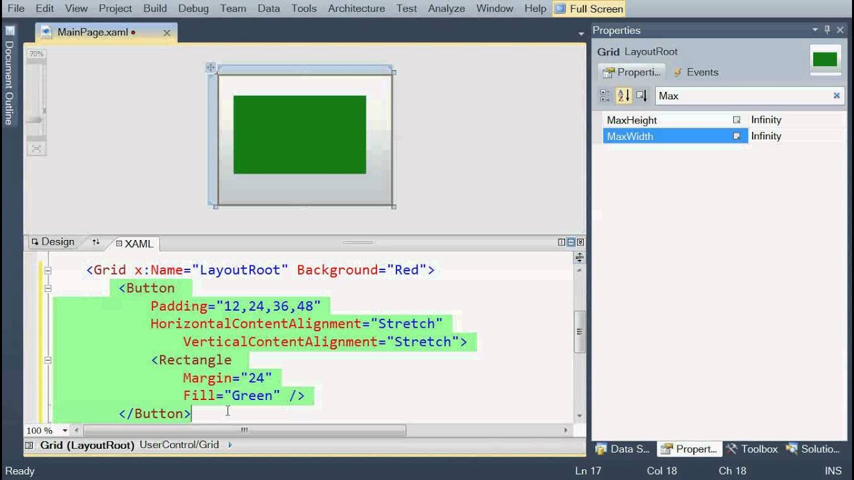The image size is (854, 480).
Task: Open the Solution Explorer panel tab
Action: coord(813,449)
